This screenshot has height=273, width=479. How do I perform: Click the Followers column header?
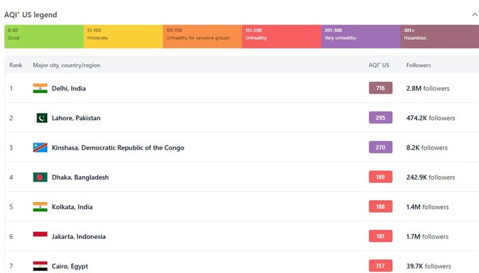(x=418, y=66)
